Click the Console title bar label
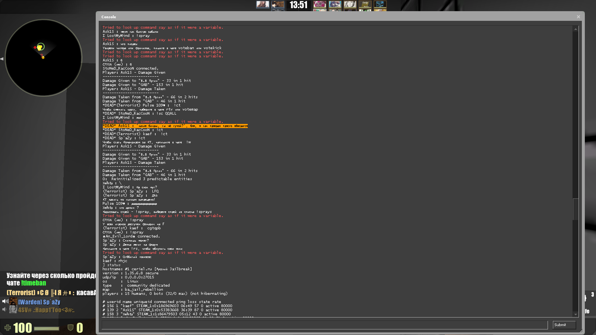The image size is (596, 335). 108,17
